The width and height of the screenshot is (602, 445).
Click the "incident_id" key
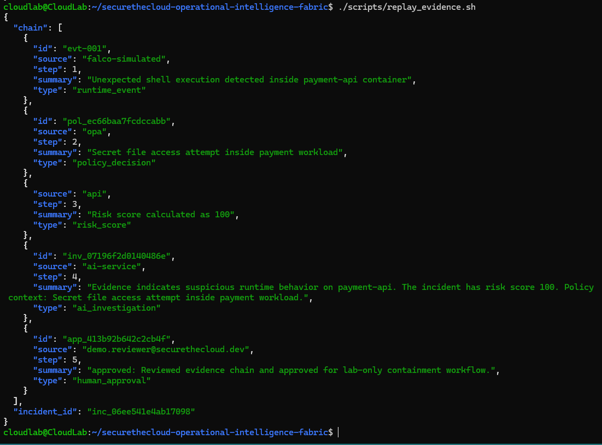coord(45,411)
